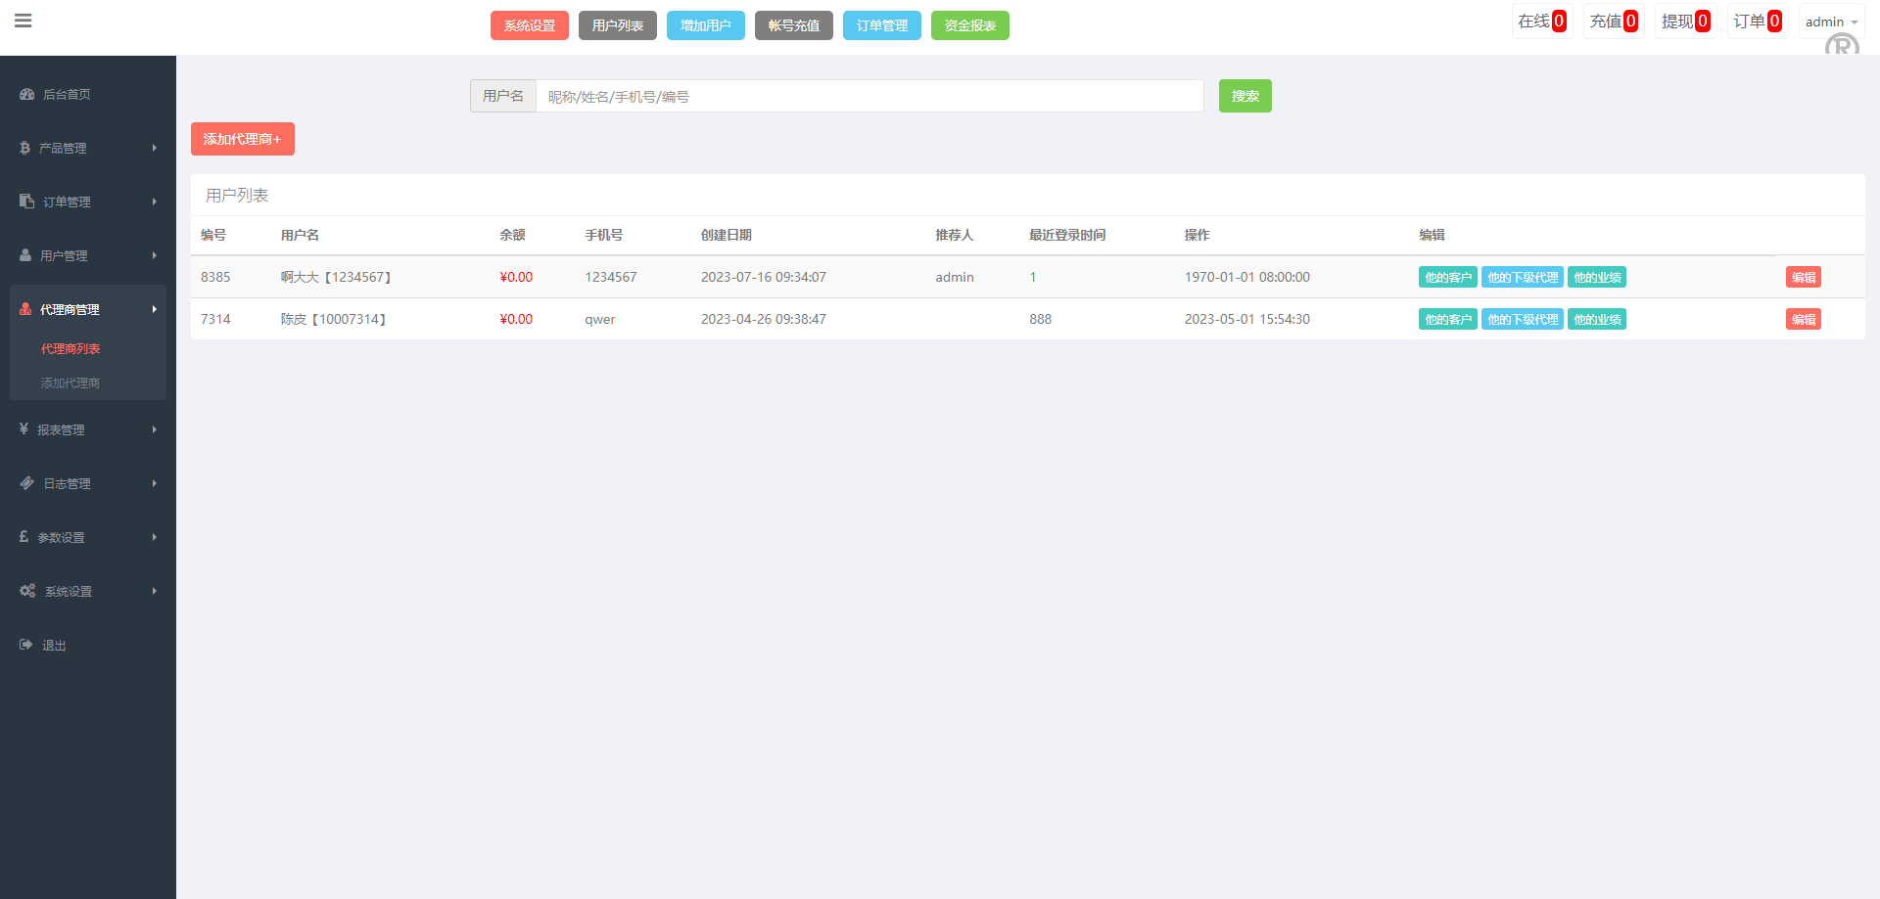The height and width of the screenshot is (899, 1880).
Task: Click 编辑 for user 陈皮 row
Action: pyautogui.click(x=1803, y=319)
